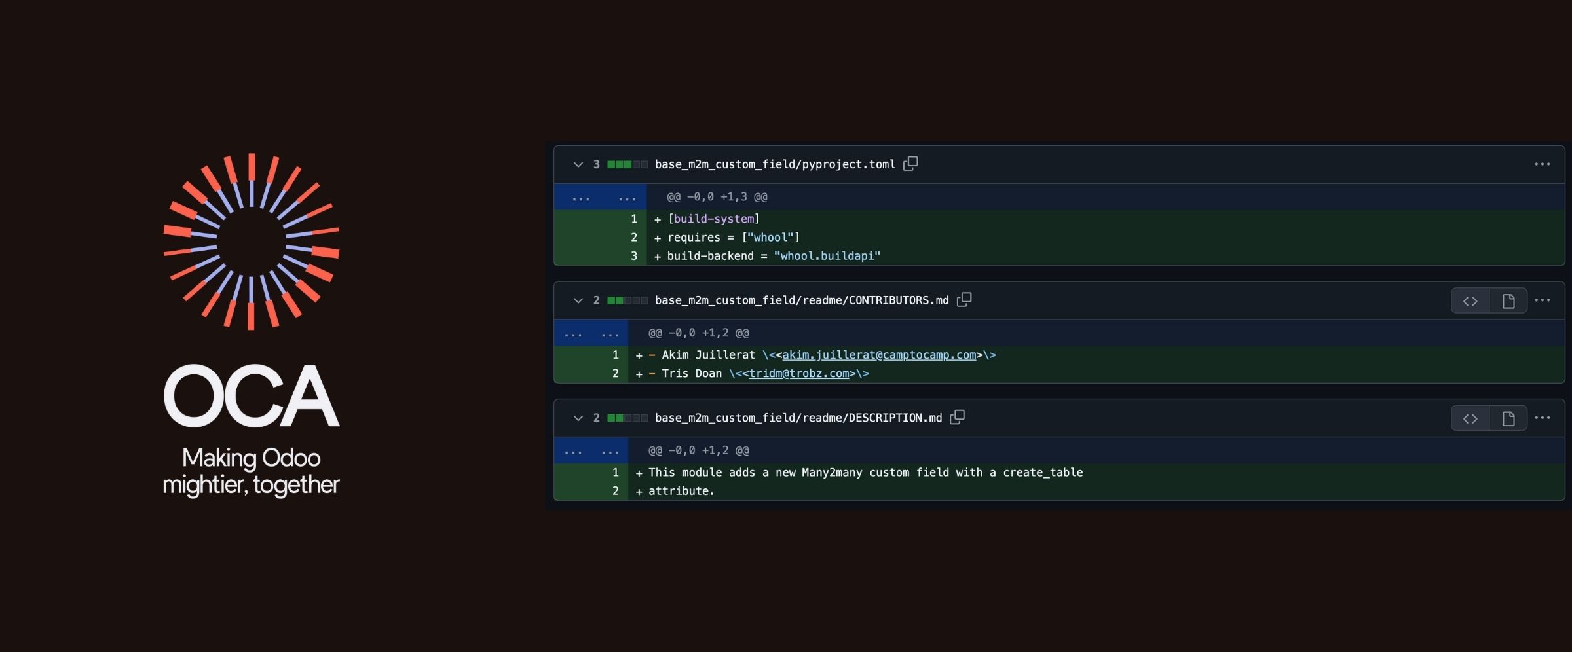Copy the DESCRIPTION.md file path
The image size is (1572, 652).
(x=958, y=417)
